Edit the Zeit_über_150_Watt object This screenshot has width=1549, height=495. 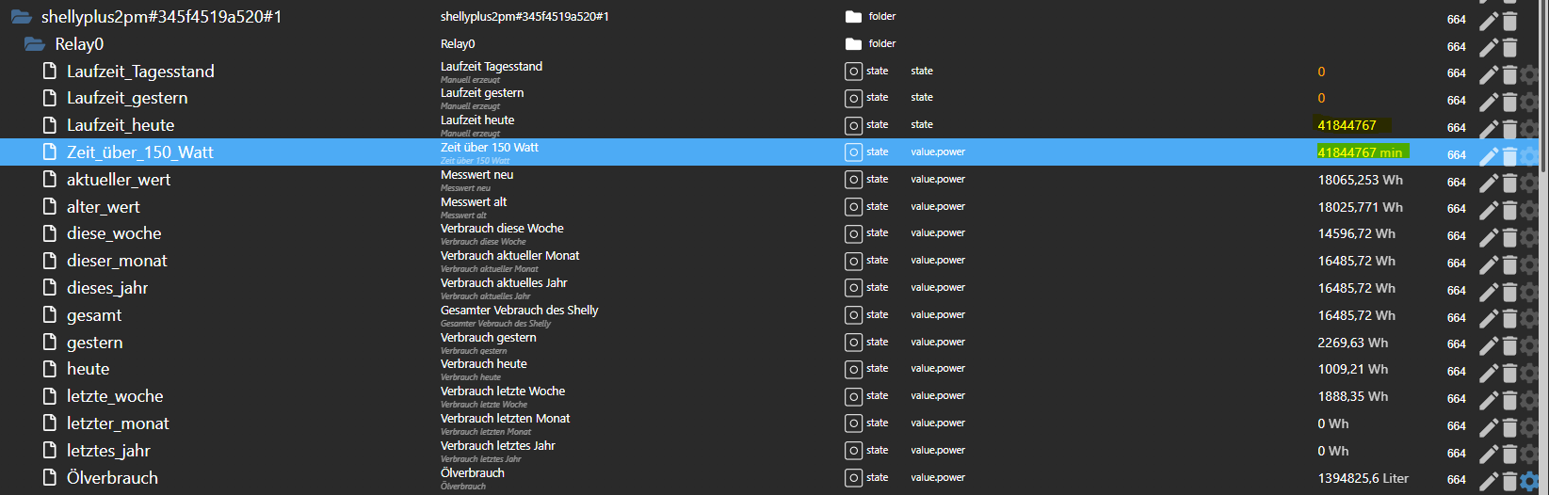click(x=1488, y=156)
